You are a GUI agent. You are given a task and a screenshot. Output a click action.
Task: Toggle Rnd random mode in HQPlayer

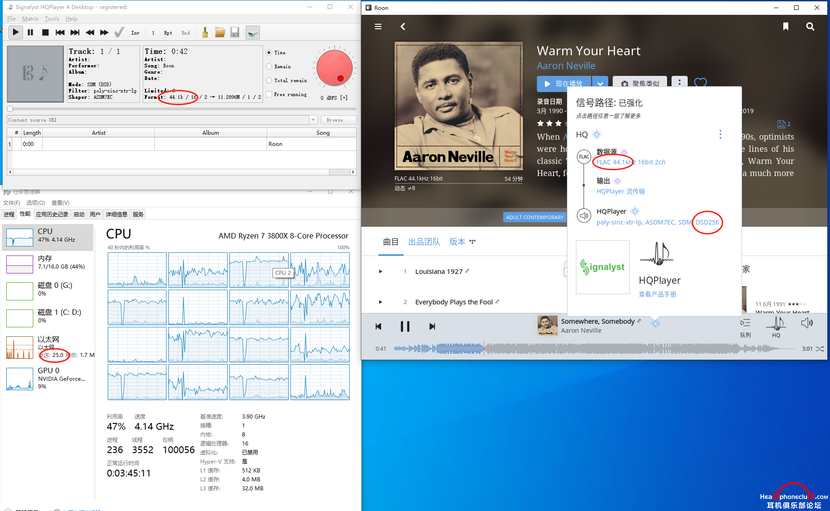tap(185, 33)
